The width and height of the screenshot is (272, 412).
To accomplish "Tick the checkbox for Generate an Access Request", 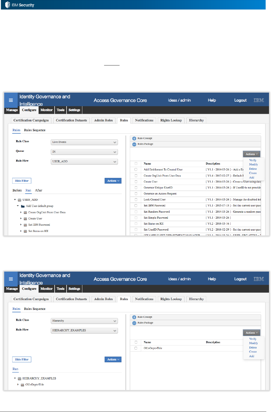I will pos(136,194).
